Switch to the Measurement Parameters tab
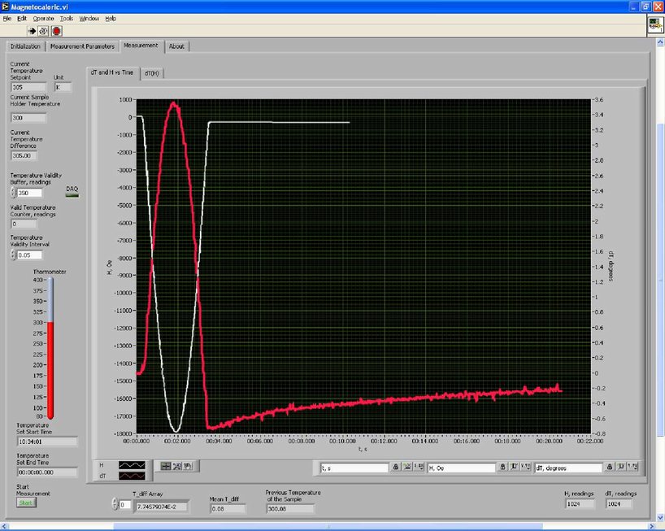The height and width of the screenshot is (531, 665). [82, 46]
